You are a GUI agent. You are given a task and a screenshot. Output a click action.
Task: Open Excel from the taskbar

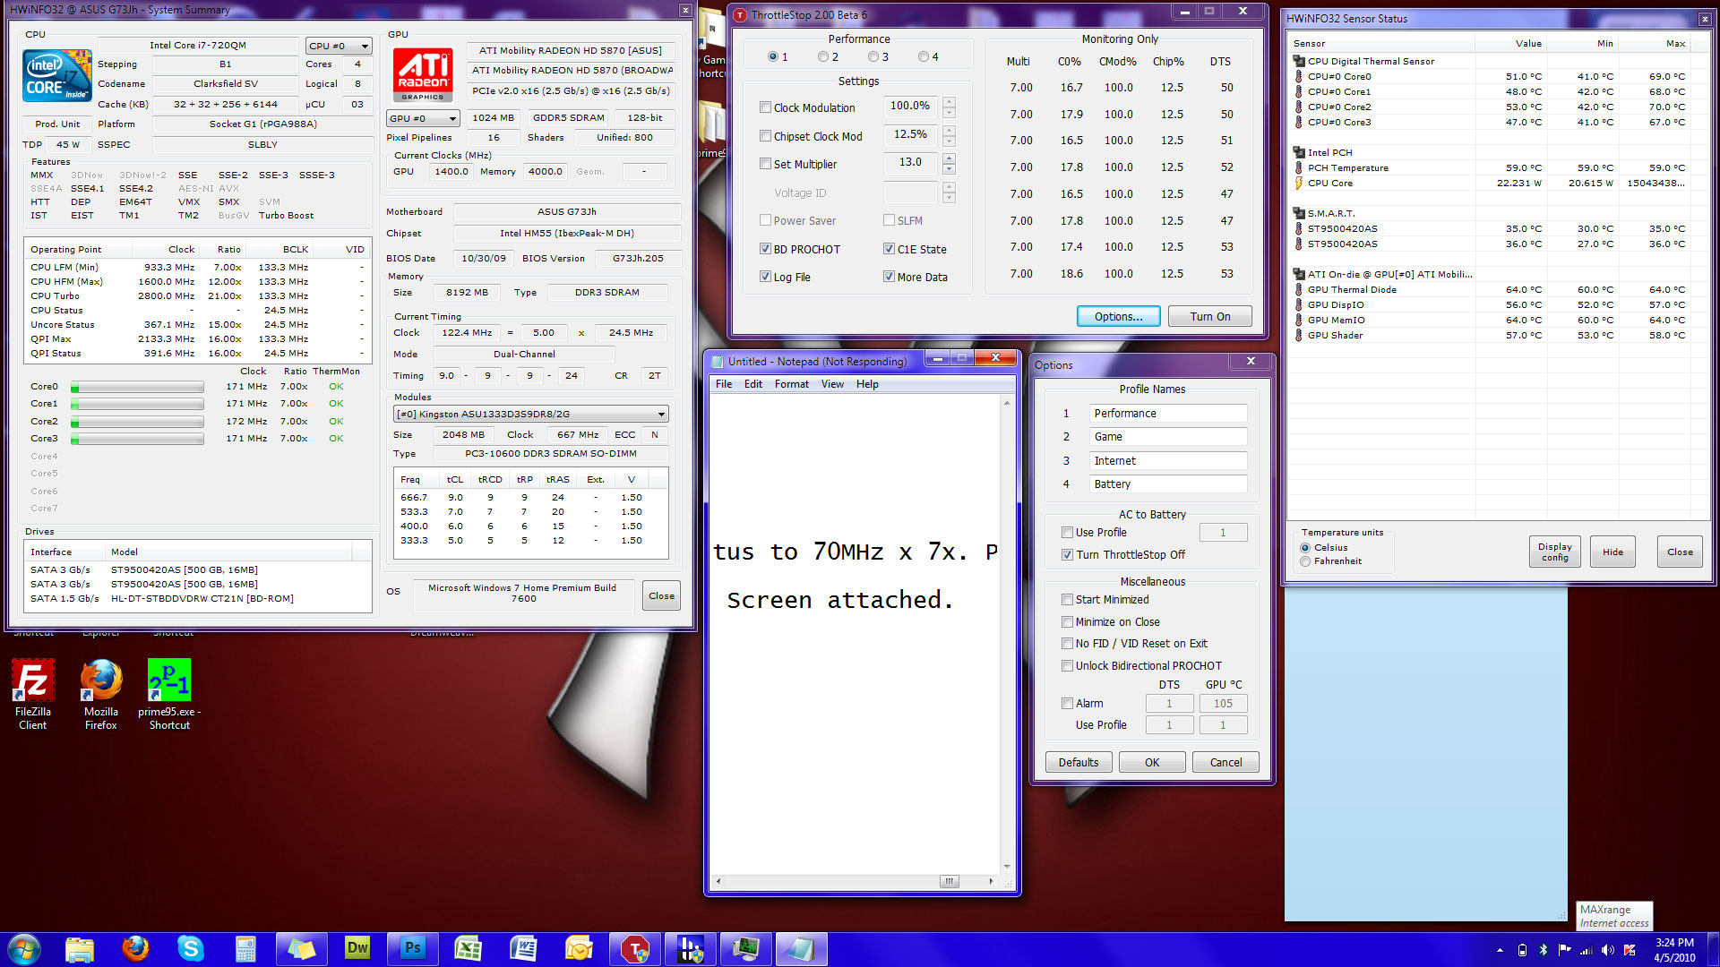468,948
